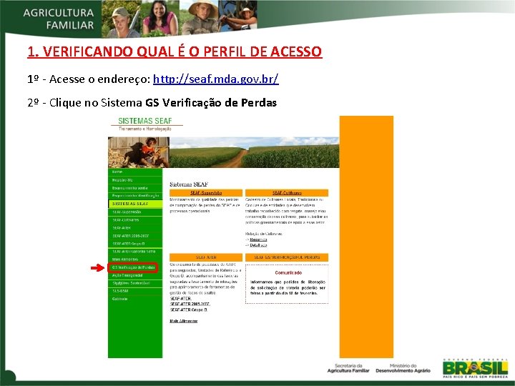Click the Comunicado notice box
Viewport: 515px width, 386px height.
(287, 284)
